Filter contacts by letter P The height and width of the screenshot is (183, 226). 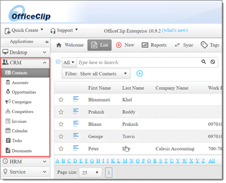tap(143, 161)
